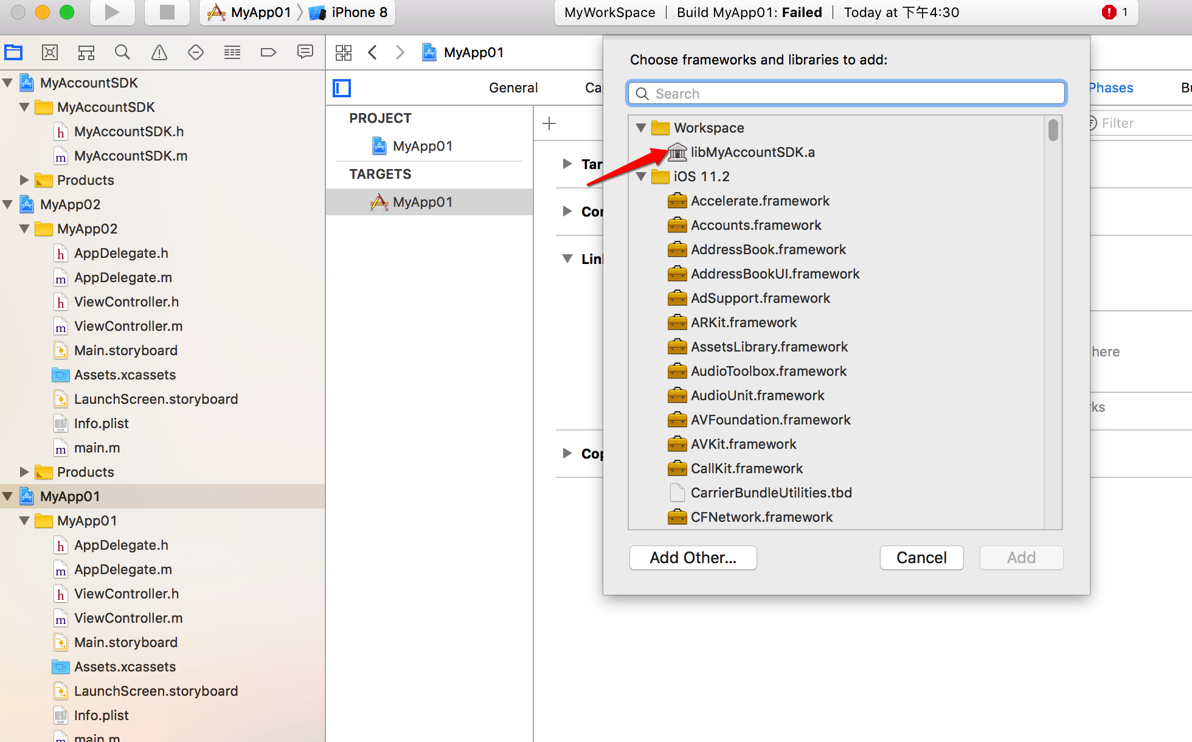Go back in editor history
The image size is (1192, 742).
pos(373,53)
